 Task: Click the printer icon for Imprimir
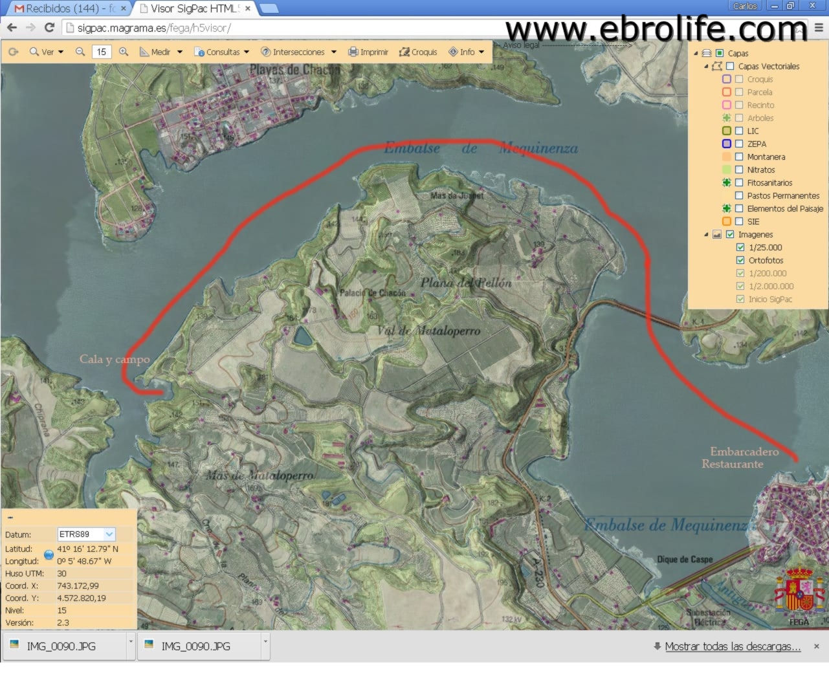(x=353, y=52)
